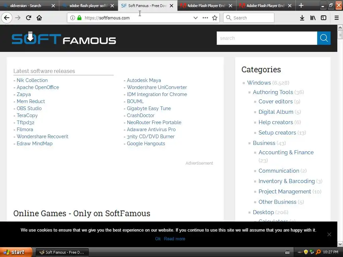Click the security shield tray icon
This screenshot has width=343, height=257.
306,252
